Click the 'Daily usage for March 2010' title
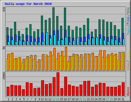 click(x=28, y=4)
